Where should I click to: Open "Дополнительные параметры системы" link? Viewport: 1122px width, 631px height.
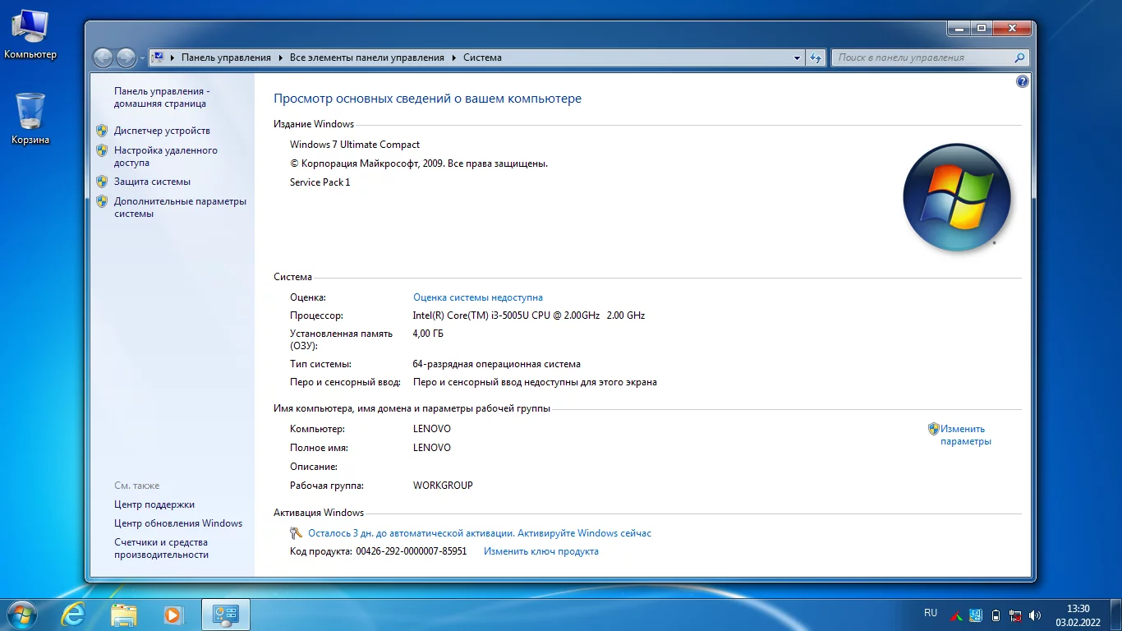[x=180, y=208]
